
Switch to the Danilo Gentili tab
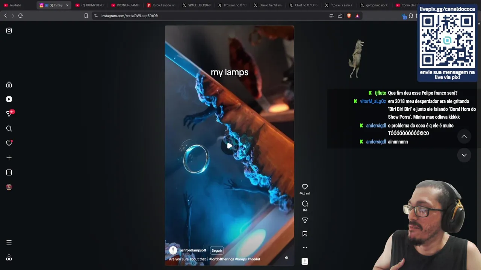pos(268,5)
